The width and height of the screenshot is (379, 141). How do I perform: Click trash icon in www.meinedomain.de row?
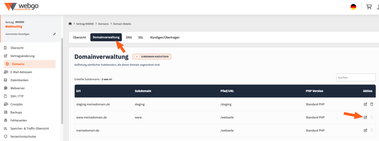[372, 117]
